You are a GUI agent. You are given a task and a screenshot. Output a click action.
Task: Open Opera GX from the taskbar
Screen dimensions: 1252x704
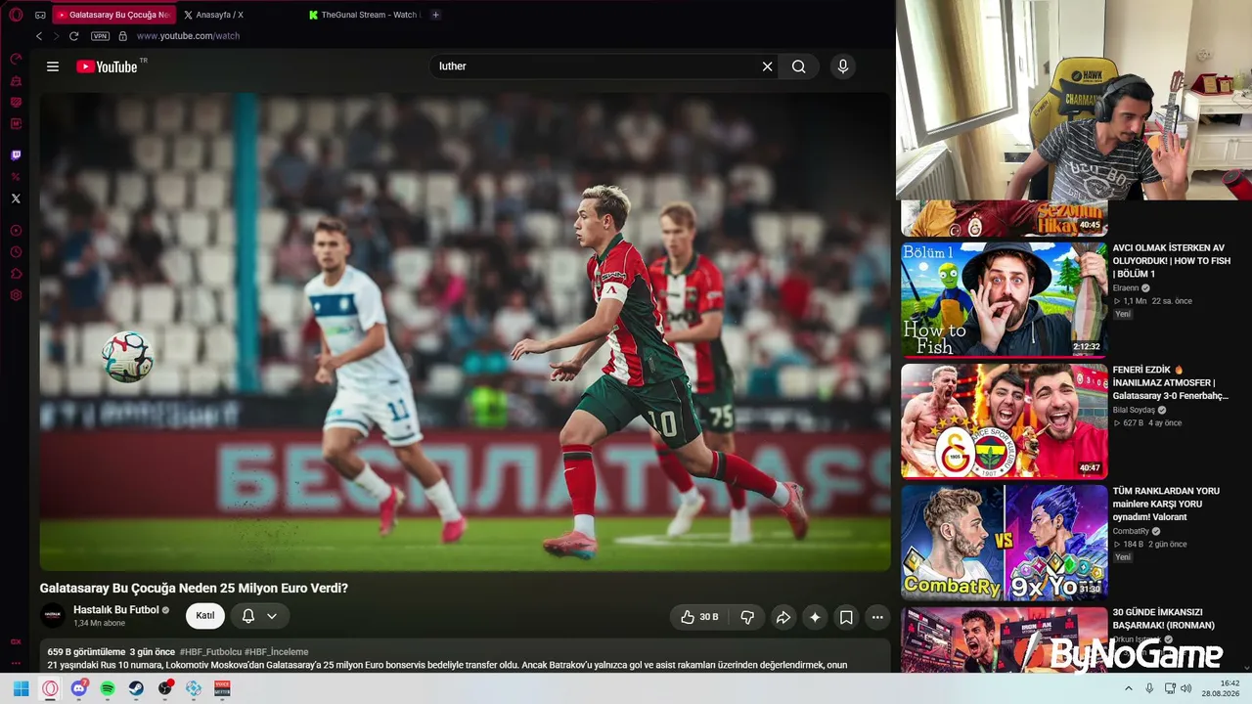(x=50, y=688)
